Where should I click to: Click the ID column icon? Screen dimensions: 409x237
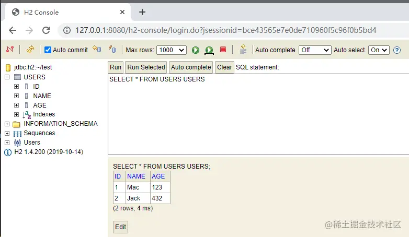coord(26,87)
